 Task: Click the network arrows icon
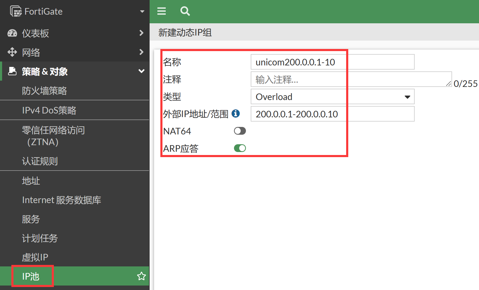click(12, 52)
